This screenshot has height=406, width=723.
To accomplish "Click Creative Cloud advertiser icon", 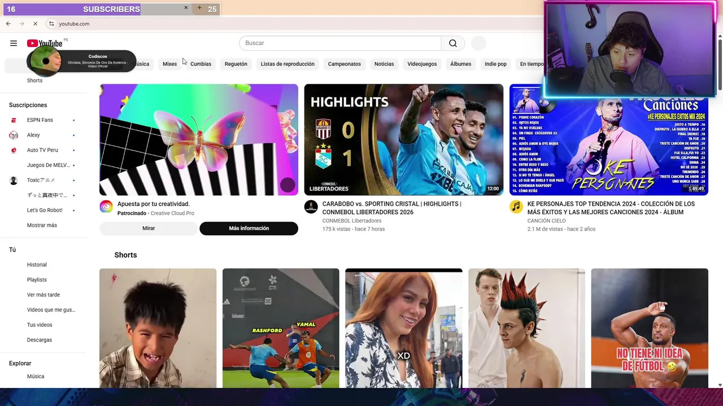I will tap(106, 206).
